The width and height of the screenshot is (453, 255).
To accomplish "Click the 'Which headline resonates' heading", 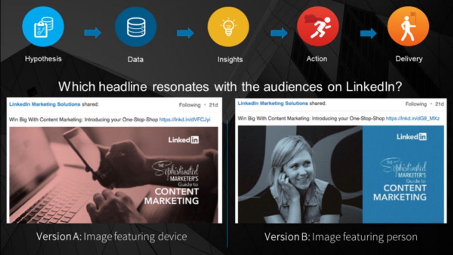I will click(230, 87).
